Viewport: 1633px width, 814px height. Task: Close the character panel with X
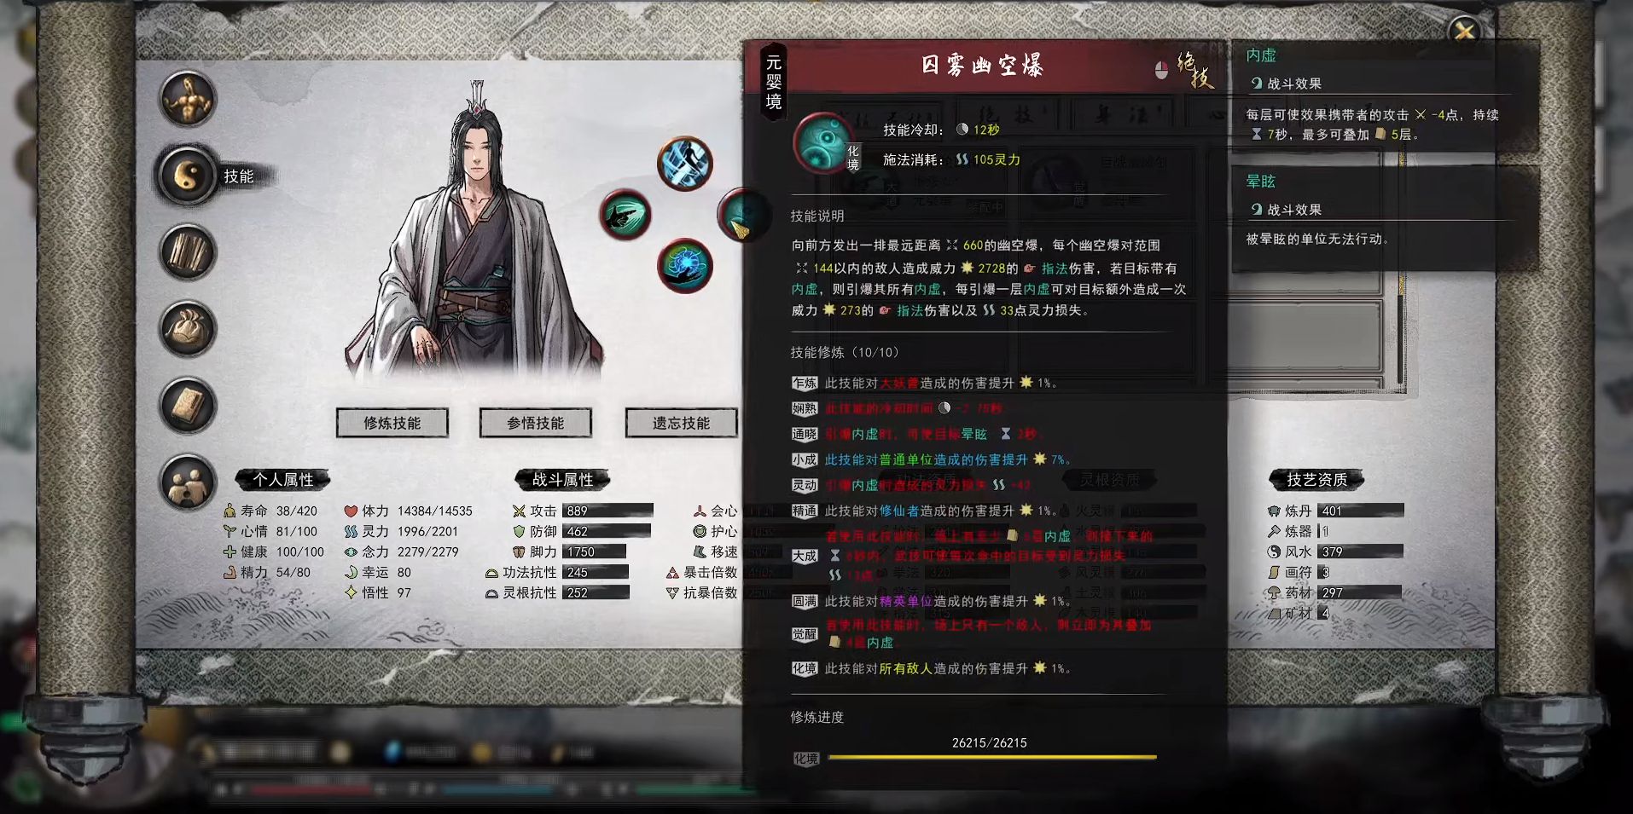point(1465,32)
